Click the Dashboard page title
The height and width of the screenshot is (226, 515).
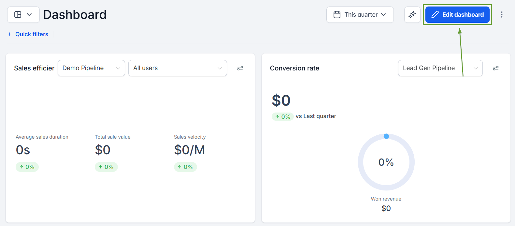[x=75, y=15]
